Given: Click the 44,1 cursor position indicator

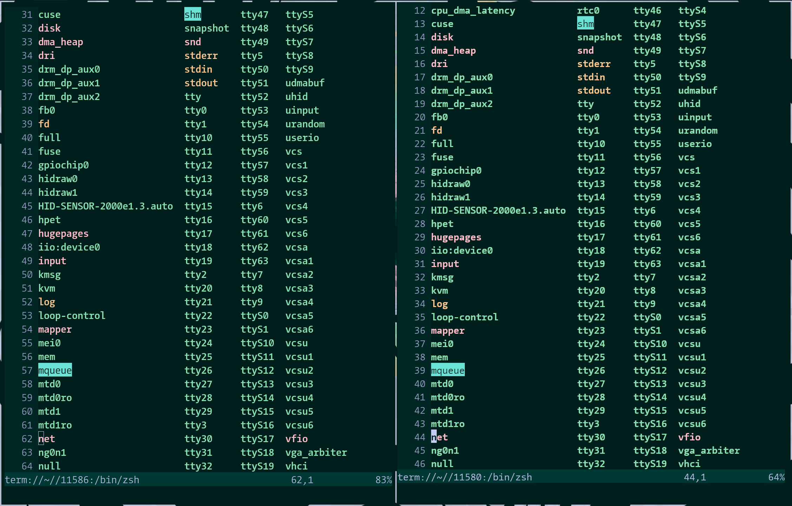Looking at the screenshot, I should pyautogui.click(x=694, y=477).
